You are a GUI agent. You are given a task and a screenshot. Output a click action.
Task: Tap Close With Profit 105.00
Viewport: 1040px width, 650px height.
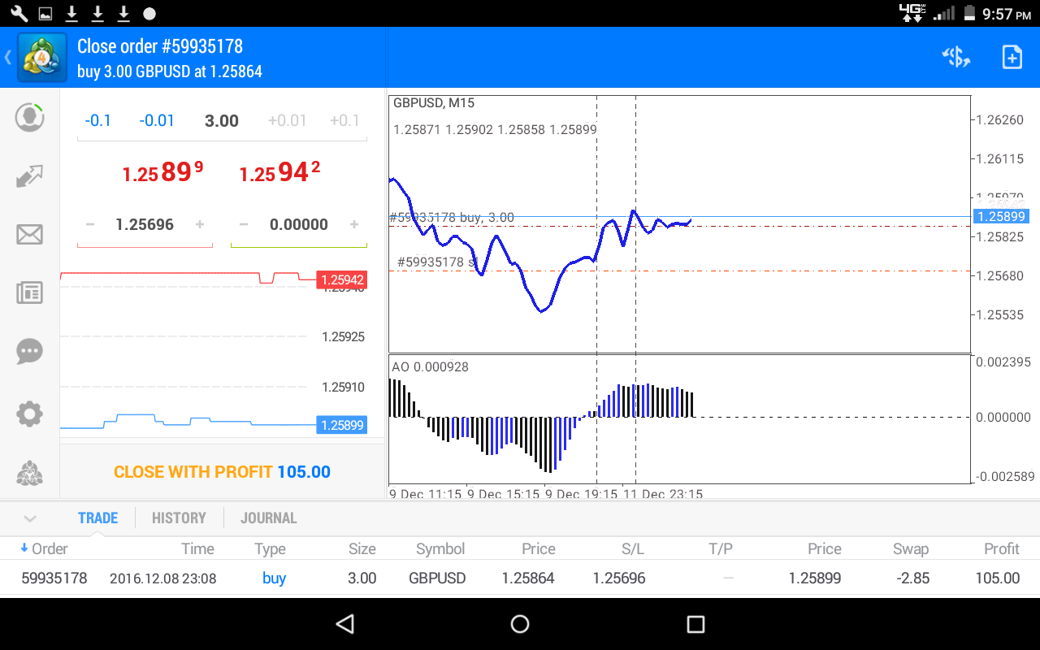pos(222,471)
